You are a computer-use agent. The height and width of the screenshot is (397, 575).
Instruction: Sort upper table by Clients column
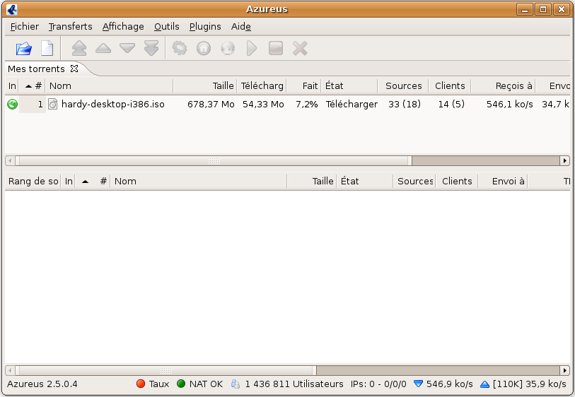pyautogui.click(x=450, y=85)
